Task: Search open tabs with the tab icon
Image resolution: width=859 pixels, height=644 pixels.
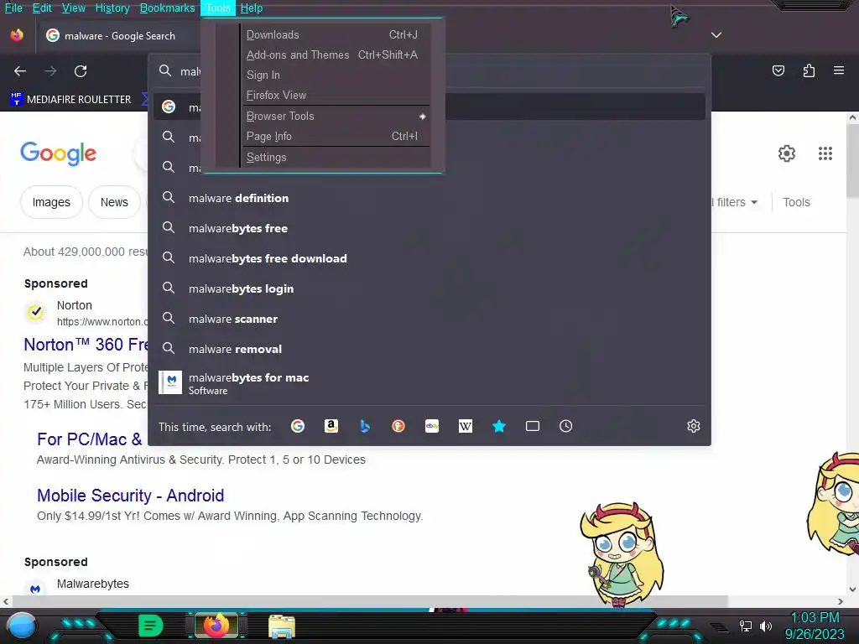Action: (x=533, y=426)
